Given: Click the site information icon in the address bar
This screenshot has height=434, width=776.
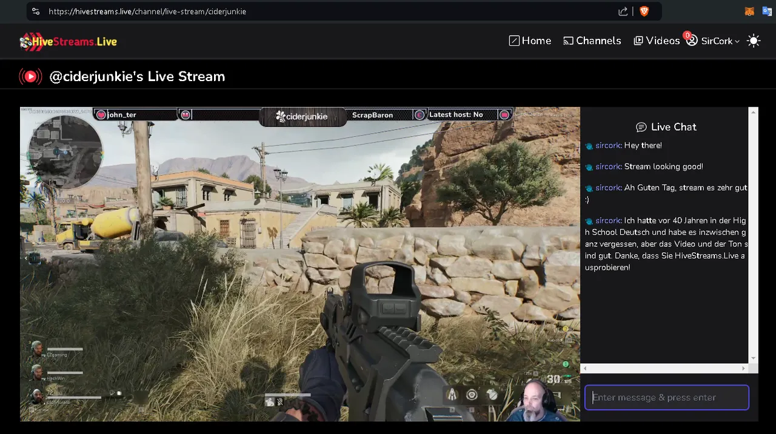Looking at the screenshot, I should coord(36,12).
